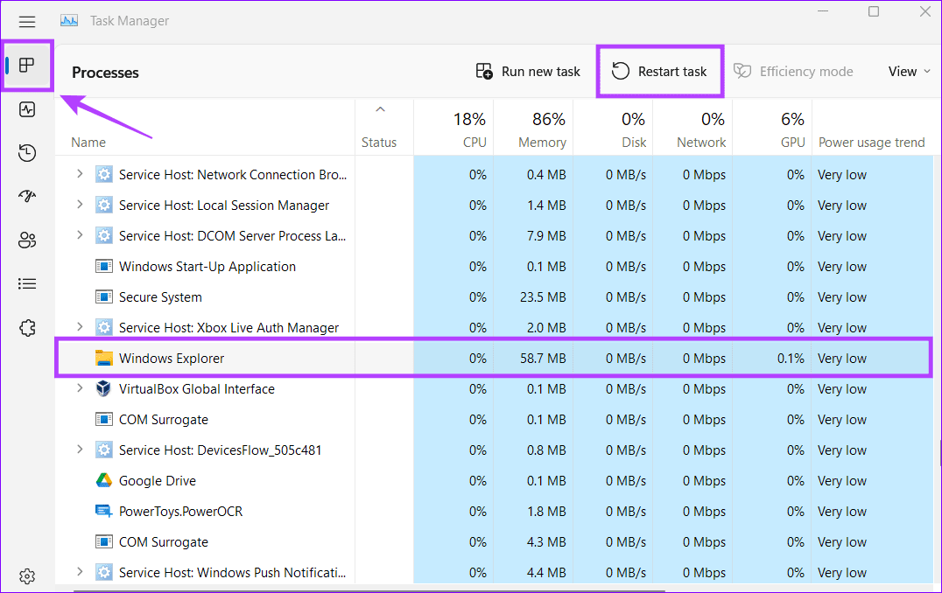The height and width of the screenshot is (593, 942).
Task: Click the 2.0 MB memory cell
Action: pyautogui.click(x=546, y=328)
